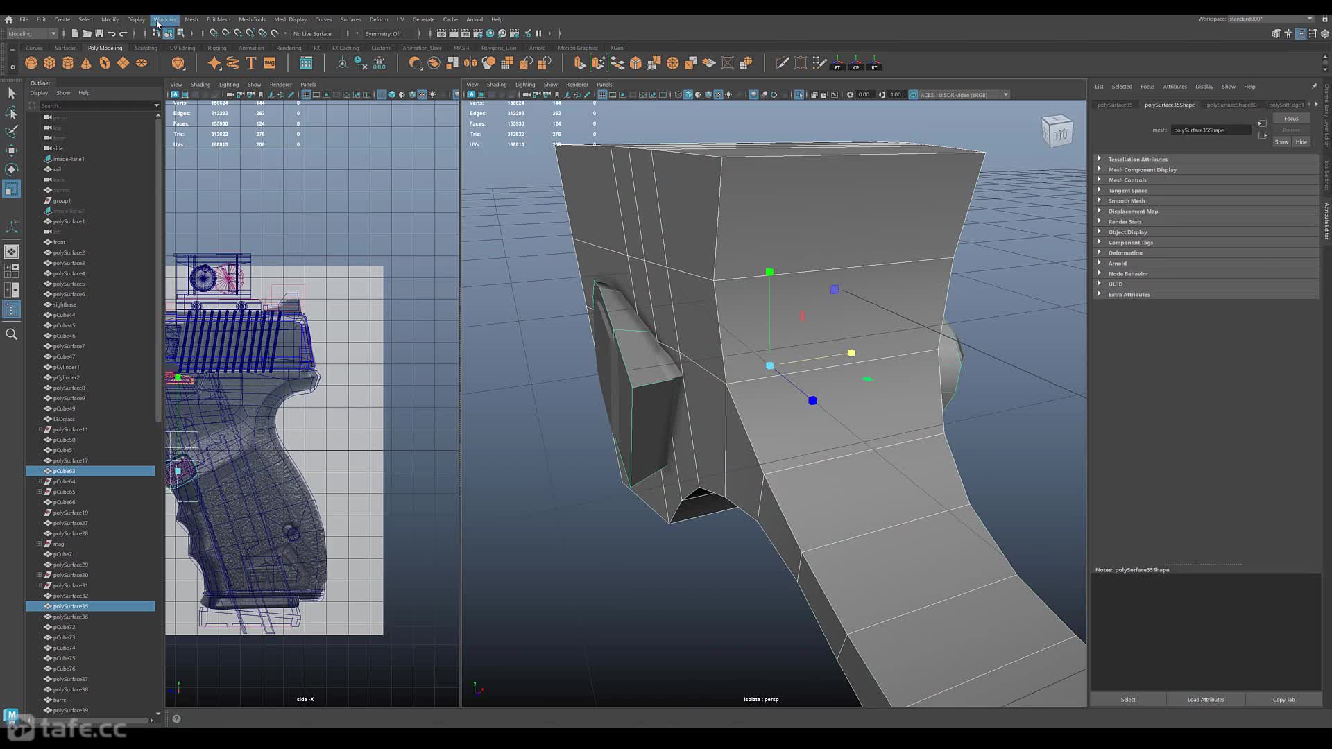Viewport: 1332px width, 749px height.
Task: Expand polySurface11 in the Outliner
Action: click(x=39, y=429)
